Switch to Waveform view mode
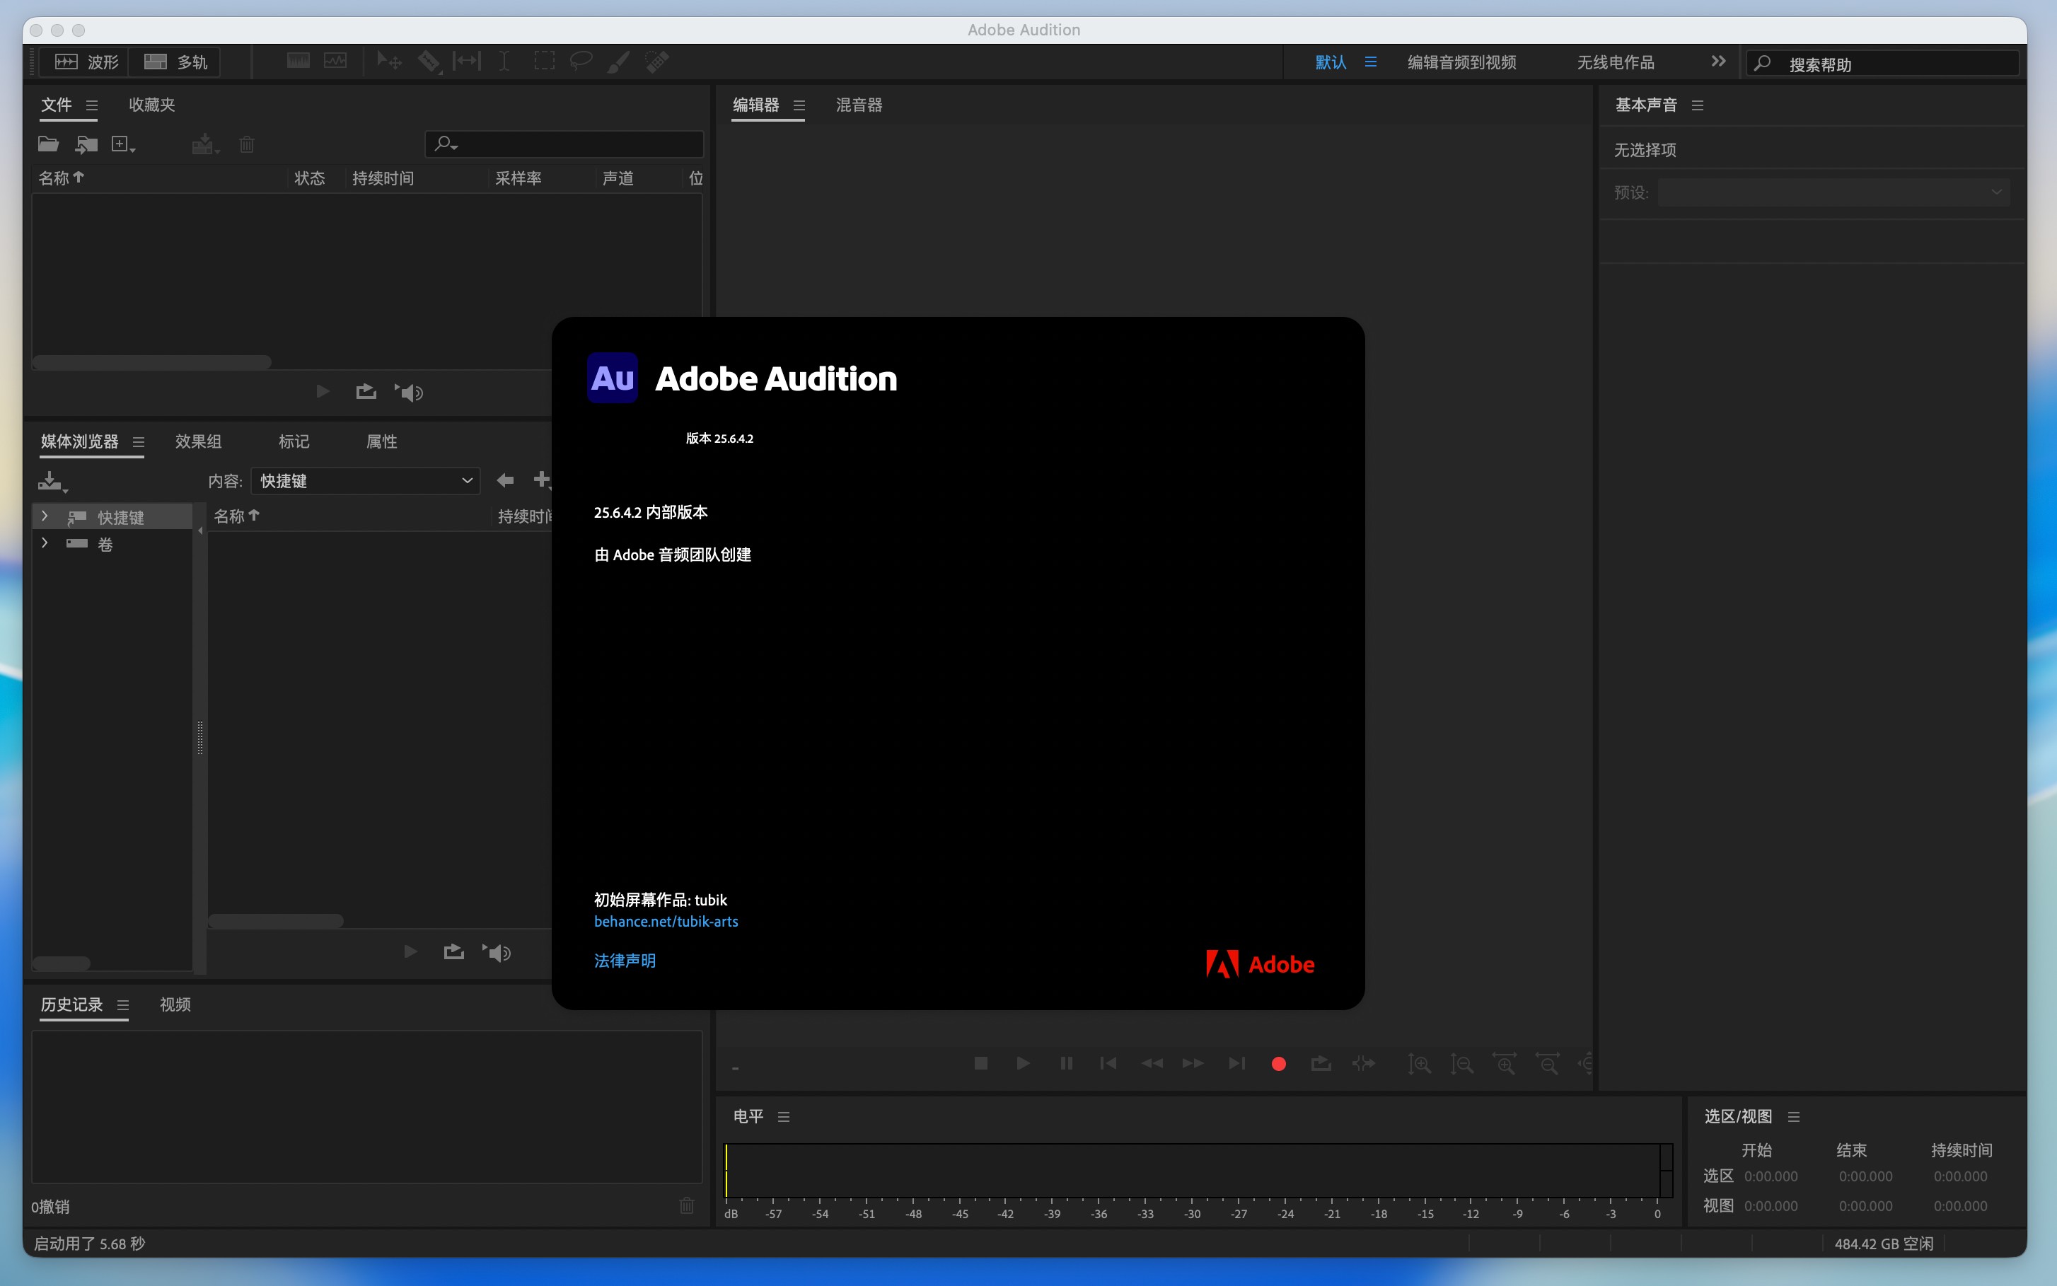 tap(85, 62)
